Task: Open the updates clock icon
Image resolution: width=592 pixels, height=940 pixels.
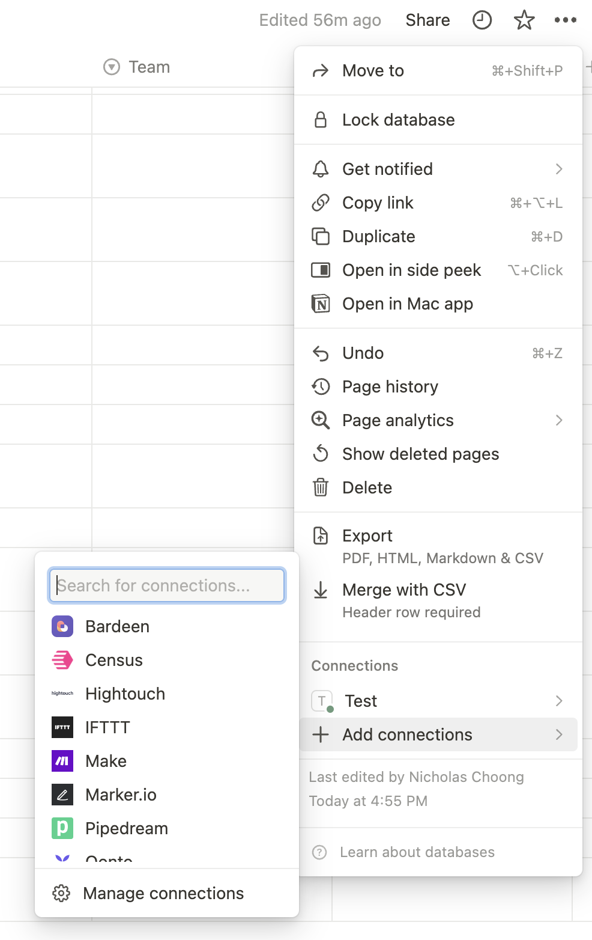Action: [482, 20]
